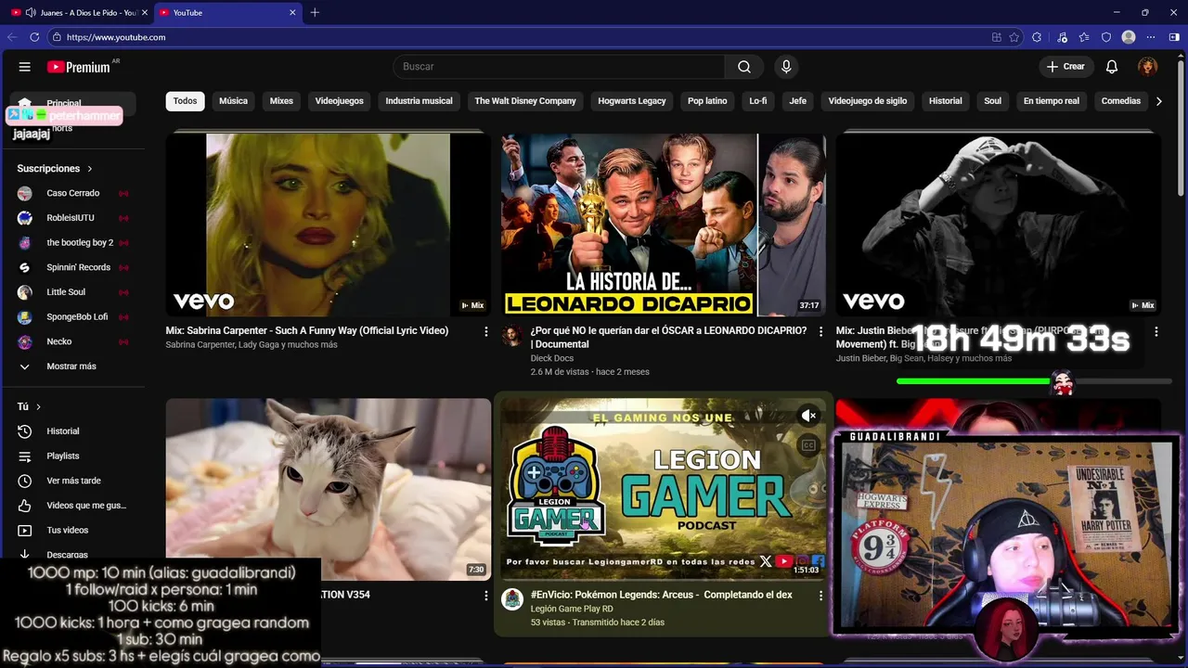
Task: Open Descargas in sidebar
Action: click(x=72, y=555)
